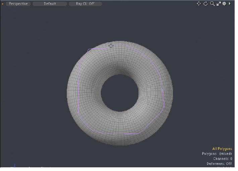Click the All Polygons yellow label
This screenshot has height=171, width=238.
(x=222, y=149)
